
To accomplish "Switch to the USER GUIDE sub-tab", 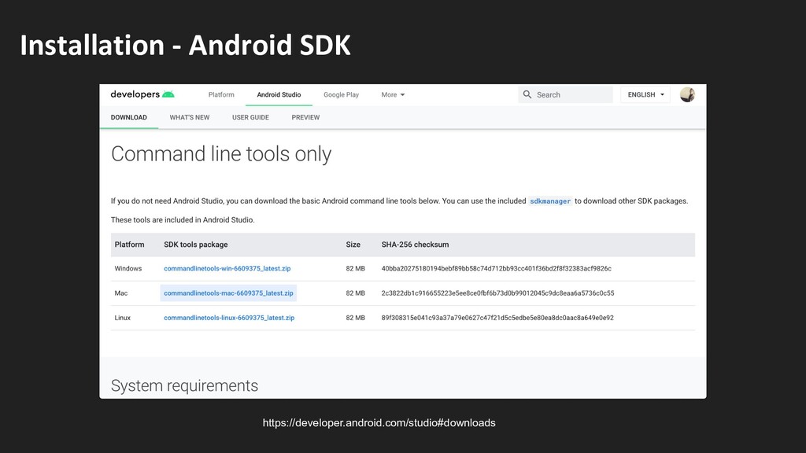I will tap(250, 117).
